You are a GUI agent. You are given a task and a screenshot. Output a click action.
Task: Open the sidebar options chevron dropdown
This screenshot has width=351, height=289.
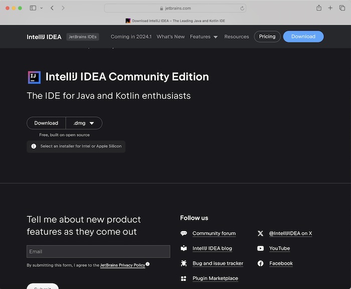pyautogui.click(x=41, y=8)
